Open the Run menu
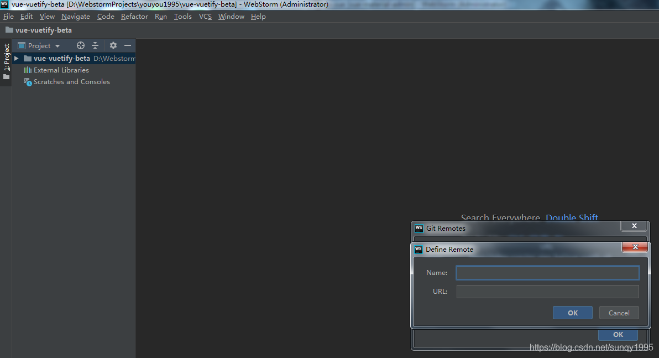Image resolution: width=659 pixels, height=358 pixels. (x=160, y=17)
